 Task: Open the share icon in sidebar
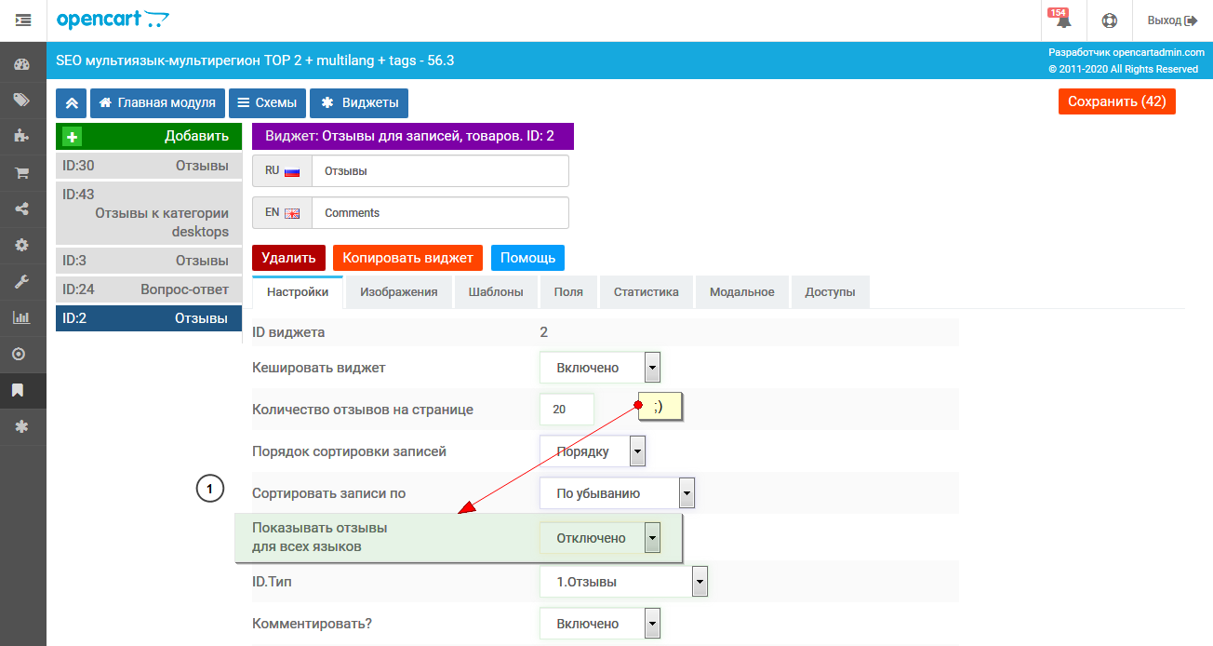point(22,209)
